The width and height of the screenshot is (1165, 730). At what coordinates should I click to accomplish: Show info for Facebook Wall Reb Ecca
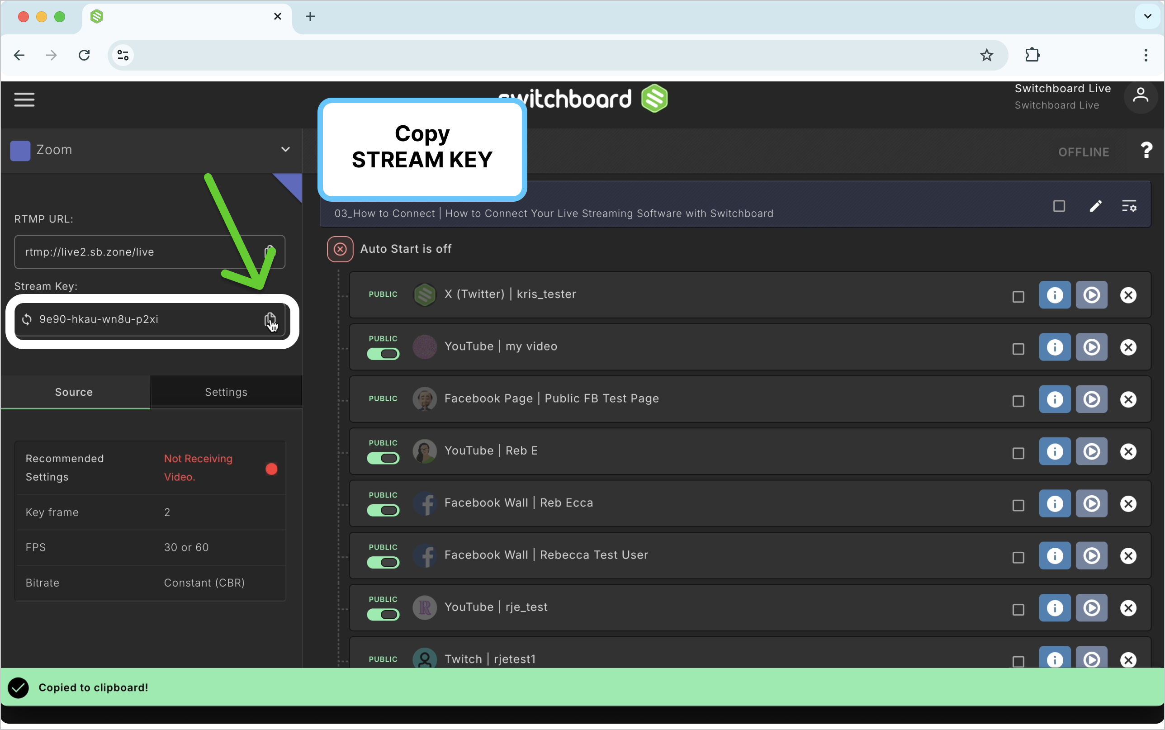[1055, 503]
